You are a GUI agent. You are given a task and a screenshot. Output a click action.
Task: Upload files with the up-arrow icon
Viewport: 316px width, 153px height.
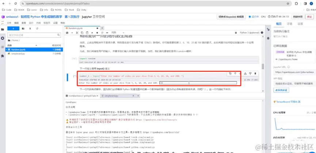tap(30, 28)
